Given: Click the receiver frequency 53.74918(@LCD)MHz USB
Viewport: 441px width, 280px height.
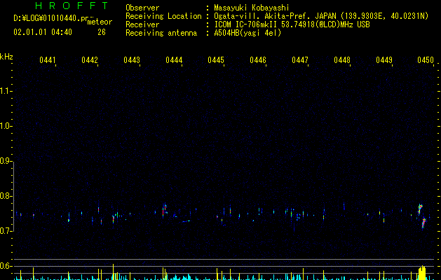Looking at the screenshot, I should click(325, 24).
